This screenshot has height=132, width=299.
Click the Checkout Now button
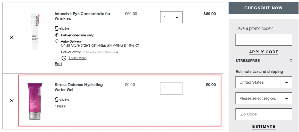pos(264,8)
